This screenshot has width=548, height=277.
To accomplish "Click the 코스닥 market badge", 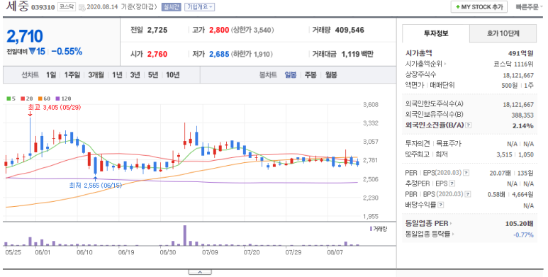I will pyautogui.click(x=67, y=6).
